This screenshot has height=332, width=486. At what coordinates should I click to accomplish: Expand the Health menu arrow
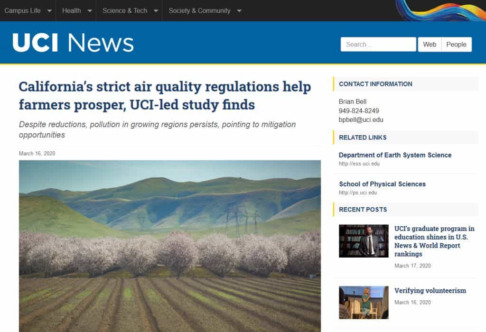click(x=89, y=11)
